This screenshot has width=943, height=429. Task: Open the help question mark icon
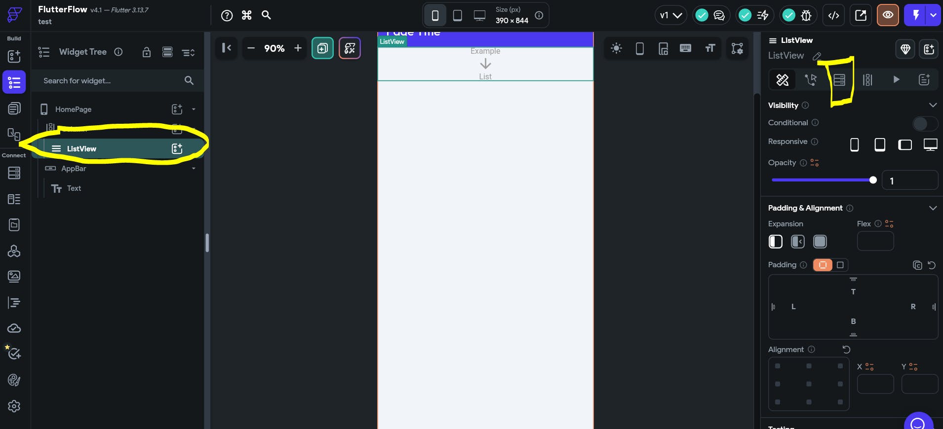tap(227, 15)
